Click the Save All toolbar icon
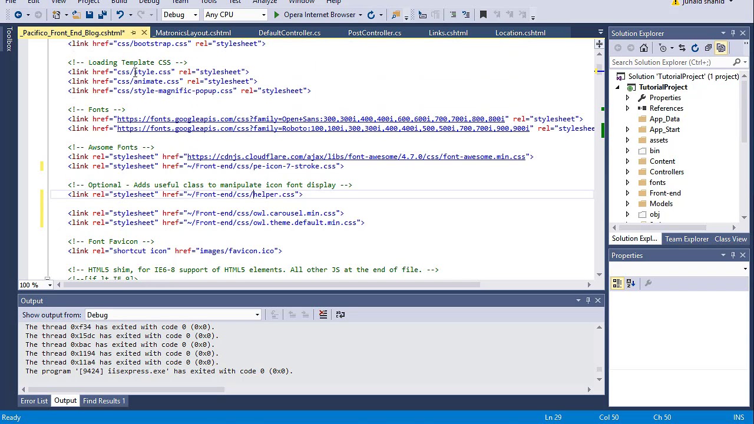This screenshot has height=424, width=754. click(x=102, y=15)
